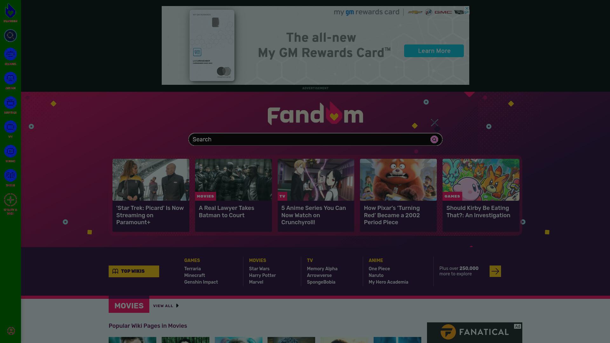Viewport: 610px width, 343px height.
Task: Close the search overlay with the X
Action: [x=435, y=123]
